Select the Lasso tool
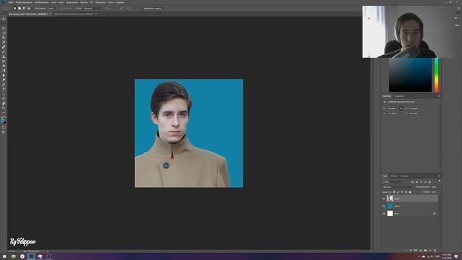Image resolution: width=462 pixels, height=260 pixels. [x=4, y=28]
